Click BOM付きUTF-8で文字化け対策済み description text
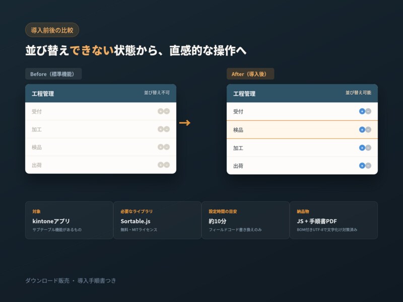Screen dimensions: 403x302 coord(327,230)
